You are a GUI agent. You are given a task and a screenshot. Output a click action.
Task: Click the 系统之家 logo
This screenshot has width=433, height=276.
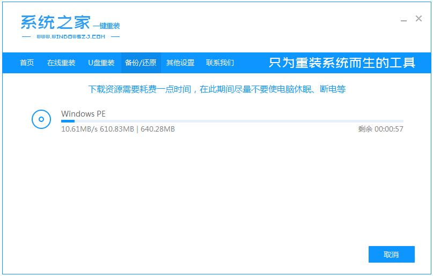(55, 22)
